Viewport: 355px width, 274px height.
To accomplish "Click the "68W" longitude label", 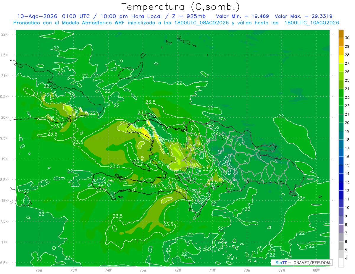I will pos(316,270).
